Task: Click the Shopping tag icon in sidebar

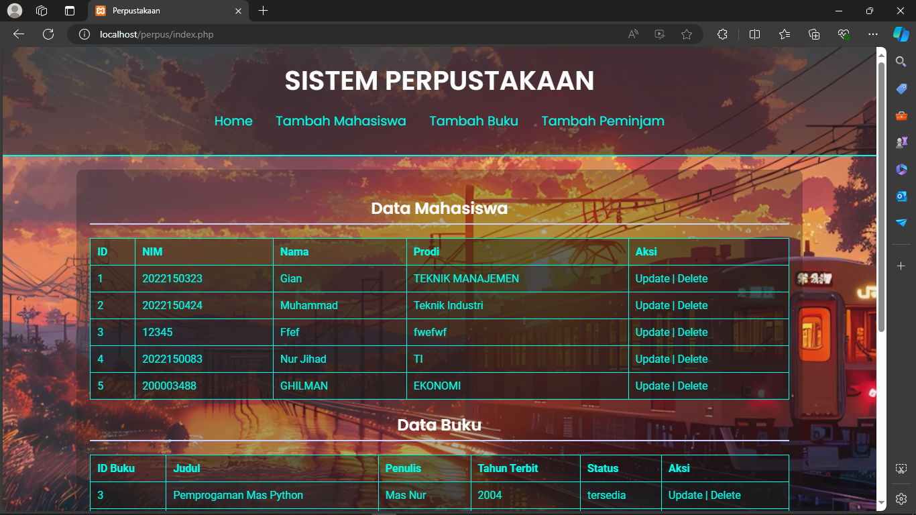Action: pyautogui.click(x=901, y=89)
